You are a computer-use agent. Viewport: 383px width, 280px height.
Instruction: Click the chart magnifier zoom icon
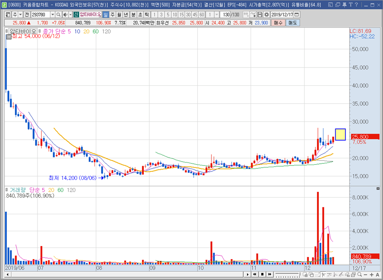point(360,274)
